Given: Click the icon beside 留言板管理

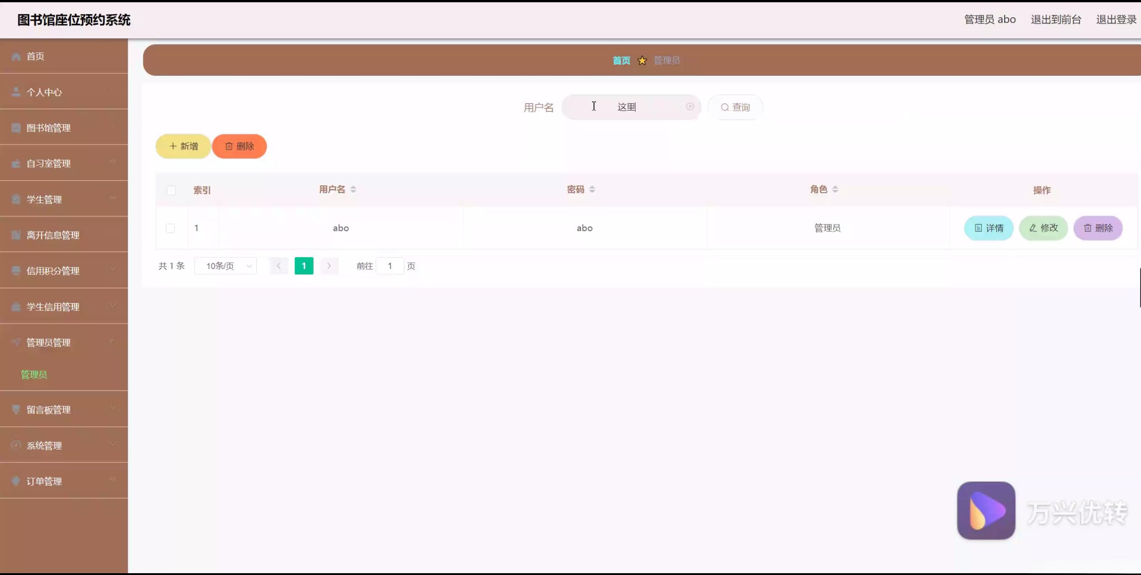Looking at the screenshot, I should [16, 410].
